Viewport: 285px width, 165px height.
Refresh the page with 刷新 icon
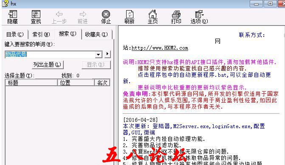130,17
